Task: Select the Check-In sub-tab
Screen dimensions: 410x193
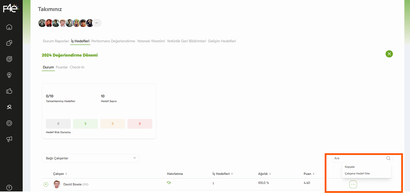Action: [x=77, y=67]
